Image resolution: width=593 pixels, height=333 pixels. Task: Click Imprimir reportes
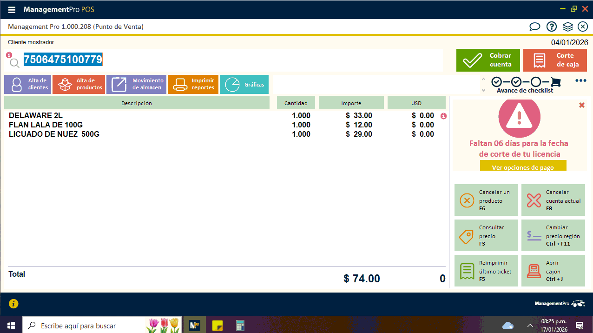(x=193, y=84)
